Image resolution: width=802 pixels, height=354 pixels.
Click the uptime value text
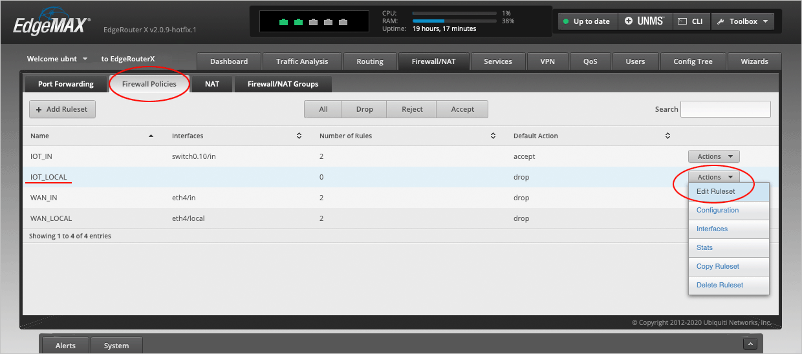444,28
